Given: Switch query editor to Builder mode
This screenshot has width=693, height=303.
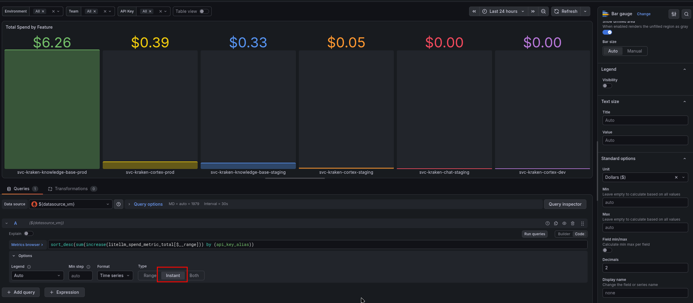Looking at the screenshot, I should [564, 234].
